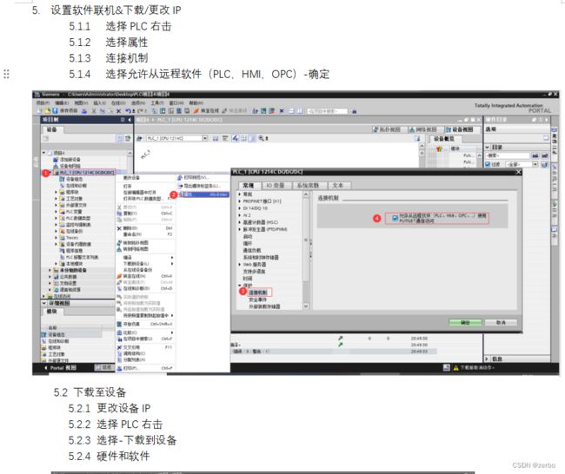Image resolution: width=565 pixels, height=474 pixels.
Task: Click the Undo arrow in the toolbar
Action: (128, 111)
